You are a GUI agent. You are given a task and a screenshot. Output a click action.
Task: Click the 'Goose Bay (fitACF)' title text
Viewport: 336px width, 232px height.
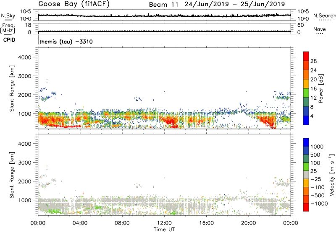[x=74, y=4]
